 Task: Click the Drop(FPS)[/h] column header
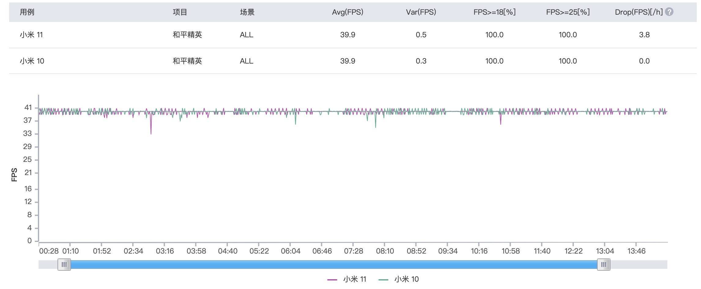click(639, 12)
